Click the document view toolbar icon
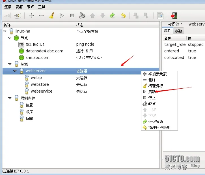The width and height of the screenshot is (205, 175). 160,16
